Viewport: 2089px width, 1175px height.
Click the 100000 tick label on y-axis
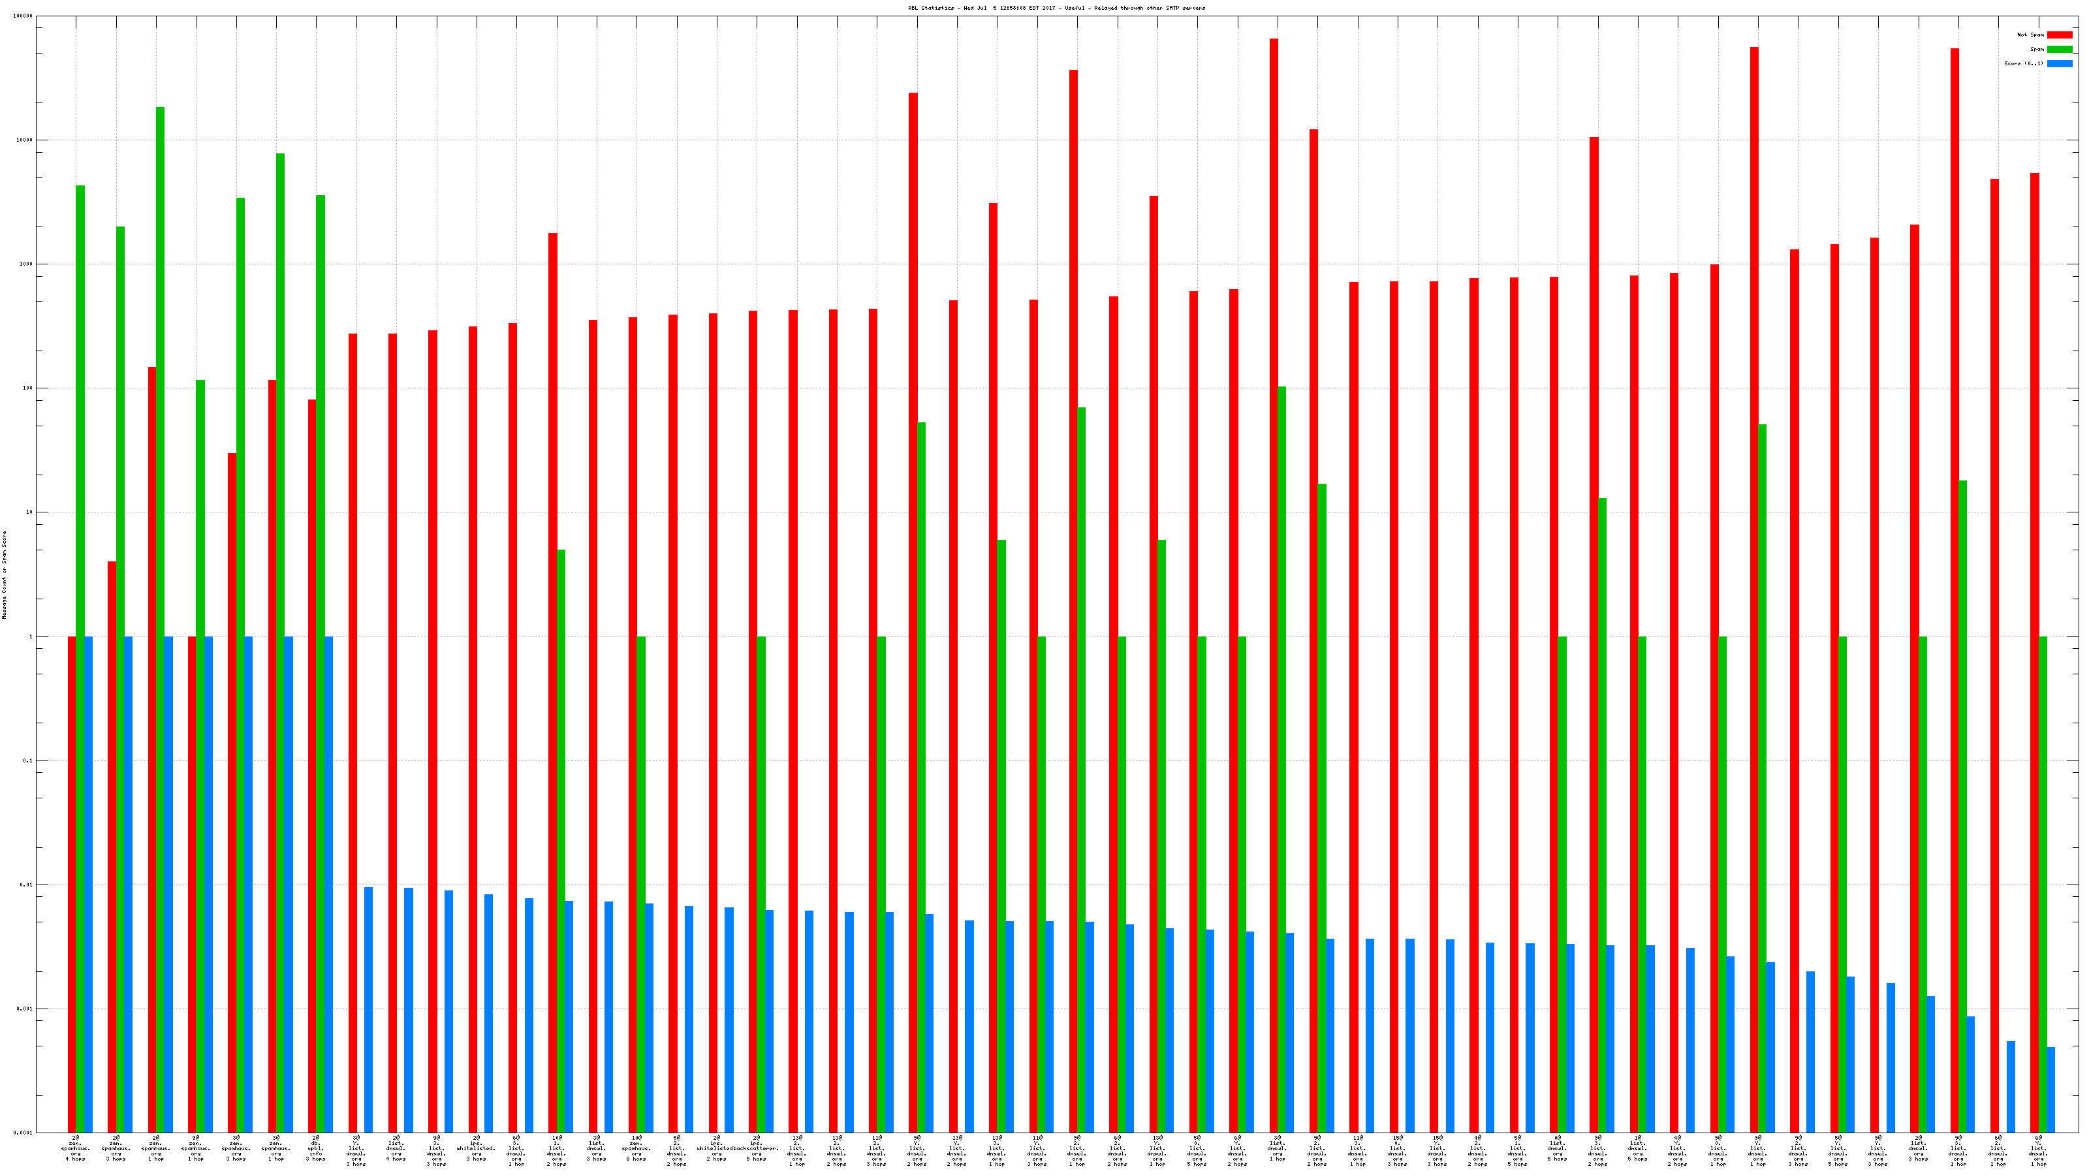[x=24, y=16]
